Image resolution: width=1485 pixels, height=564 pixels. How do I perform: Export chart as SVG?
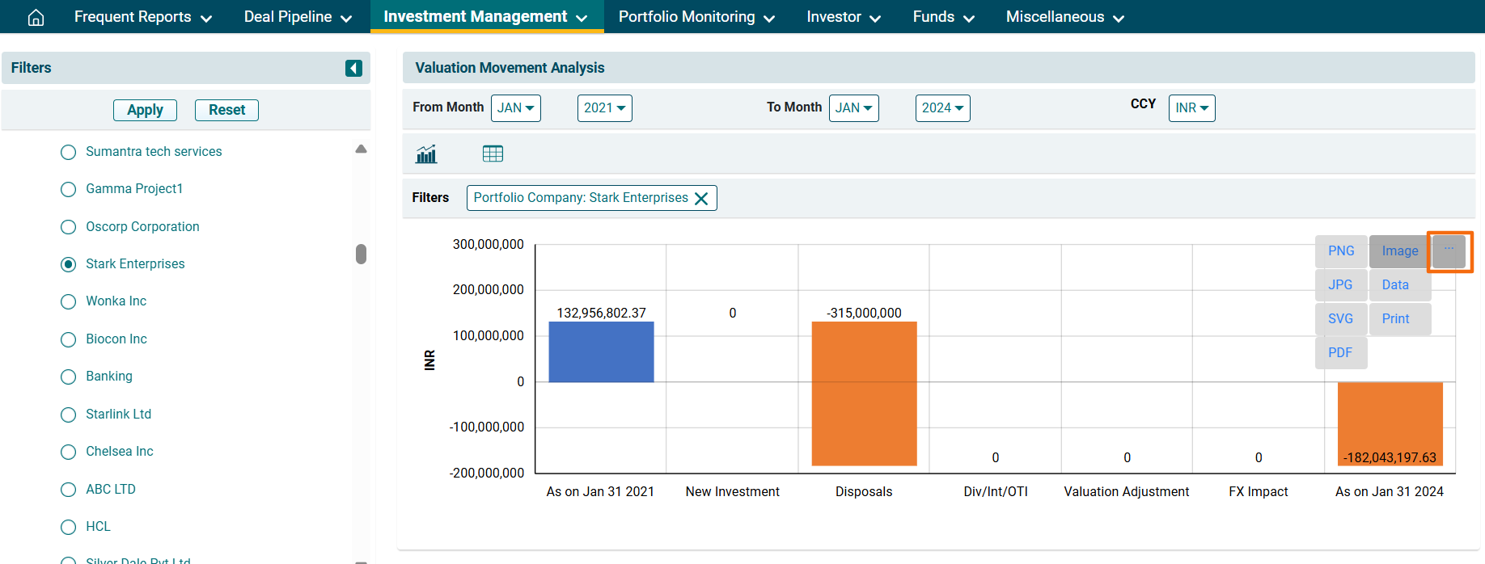[1339, 319]
